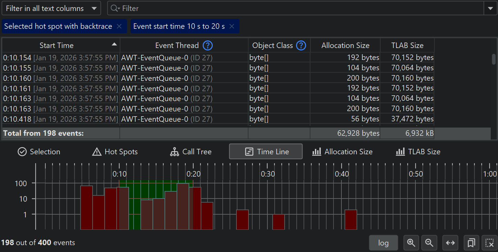498x252 pixels.
Task: Remove the event start time filter
Action: 232,26
